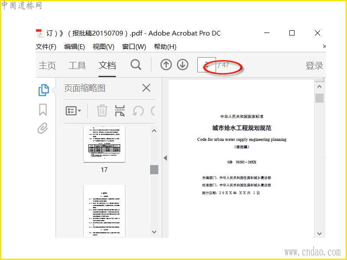The image size is (347, 260).
Task: Open the search magnifier tool
Action: (x=136, y=65)
